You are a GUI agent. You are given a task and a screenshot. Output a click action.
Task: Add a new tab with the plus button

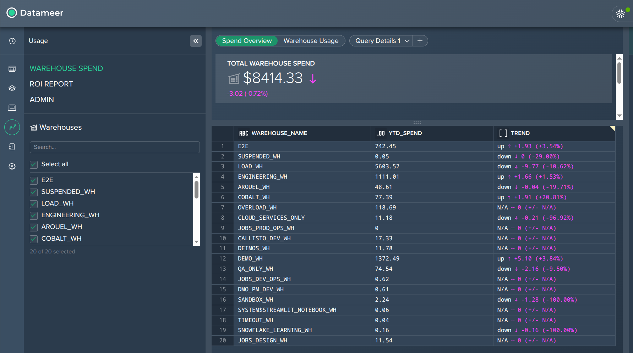[x=420, y=41]
